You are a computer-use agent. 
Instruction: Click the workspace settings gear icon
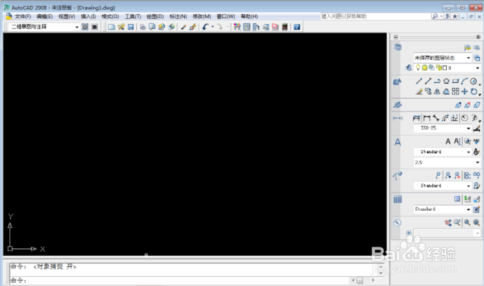(x=85, y=27)
